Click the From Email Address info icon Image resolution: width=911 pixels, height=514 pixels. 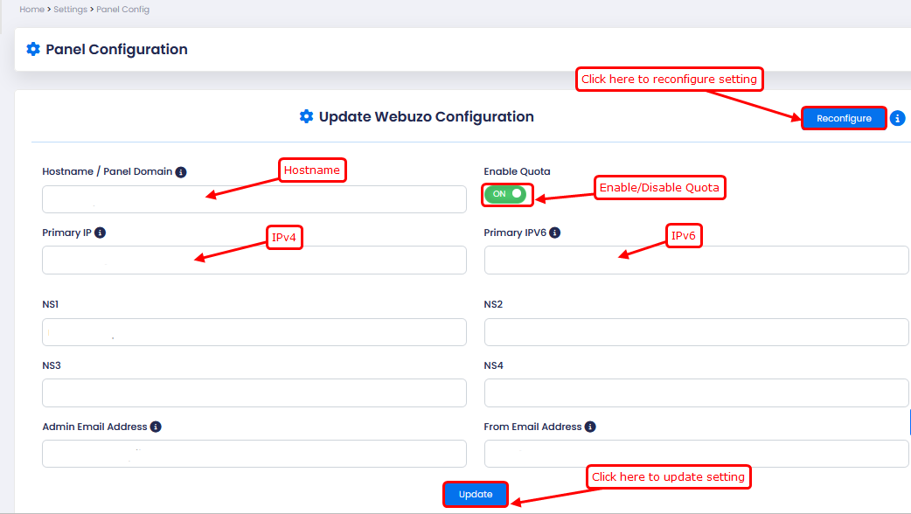click(x=590, y=427)
